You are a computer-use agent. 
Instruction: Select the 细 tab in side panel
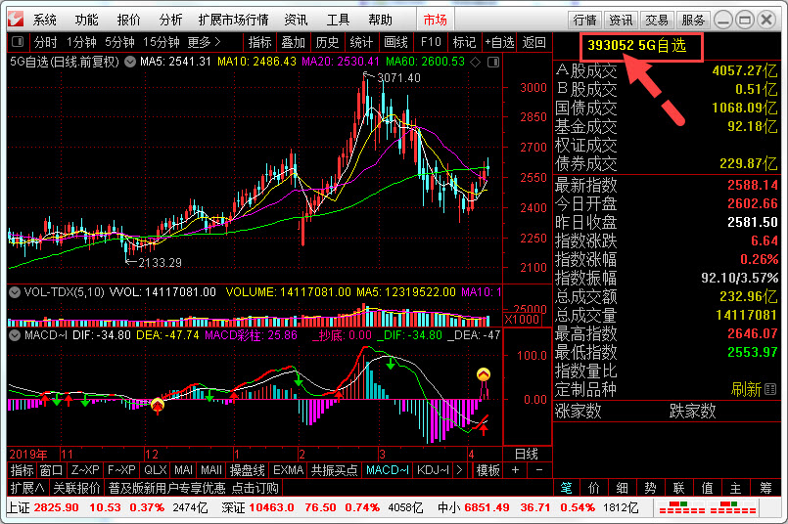[623, 488]
